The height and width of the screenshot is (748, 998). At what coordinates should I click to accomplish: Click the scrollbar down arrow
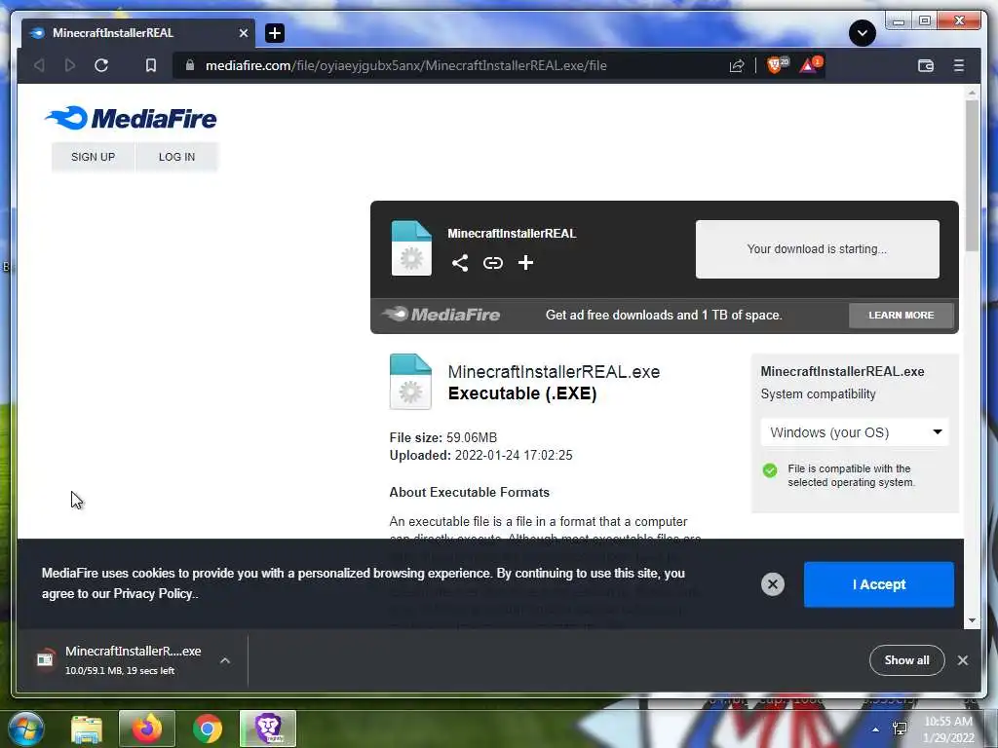coord(972,620)
